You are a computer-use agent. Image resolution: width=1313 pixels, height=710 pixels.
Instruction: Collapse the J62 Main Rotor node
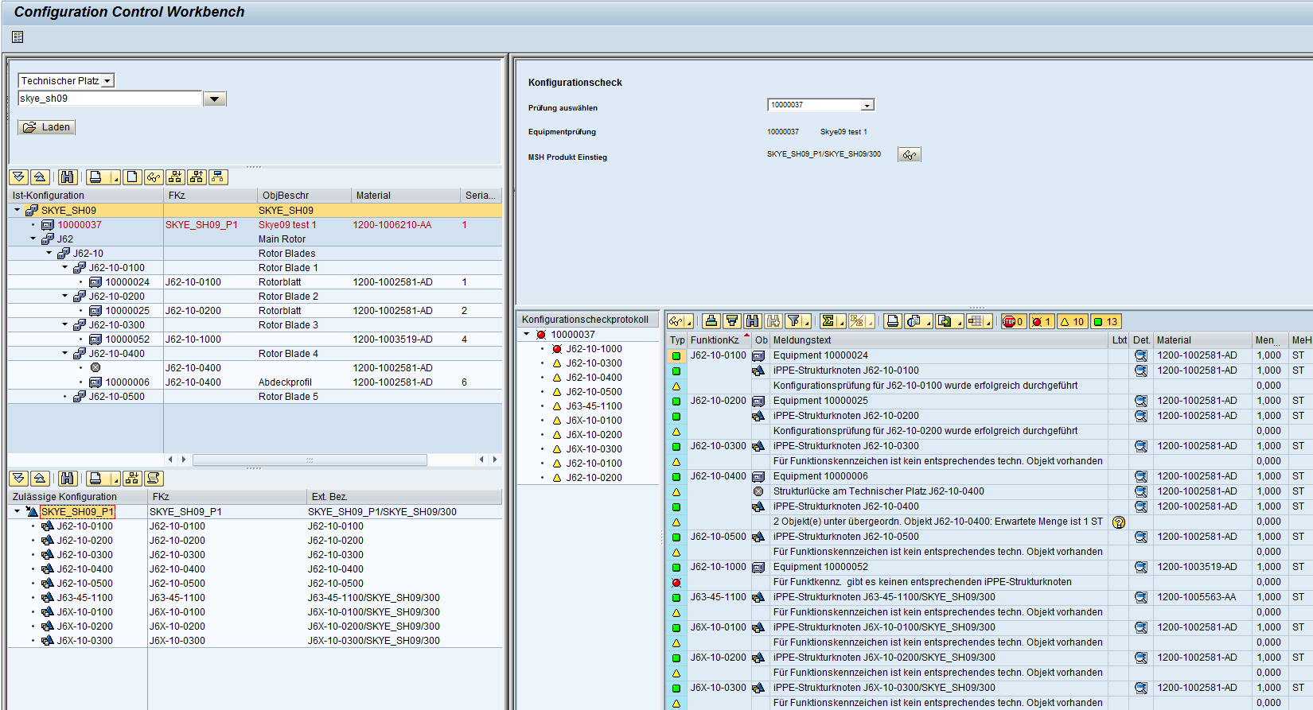(x=33, y=239)
